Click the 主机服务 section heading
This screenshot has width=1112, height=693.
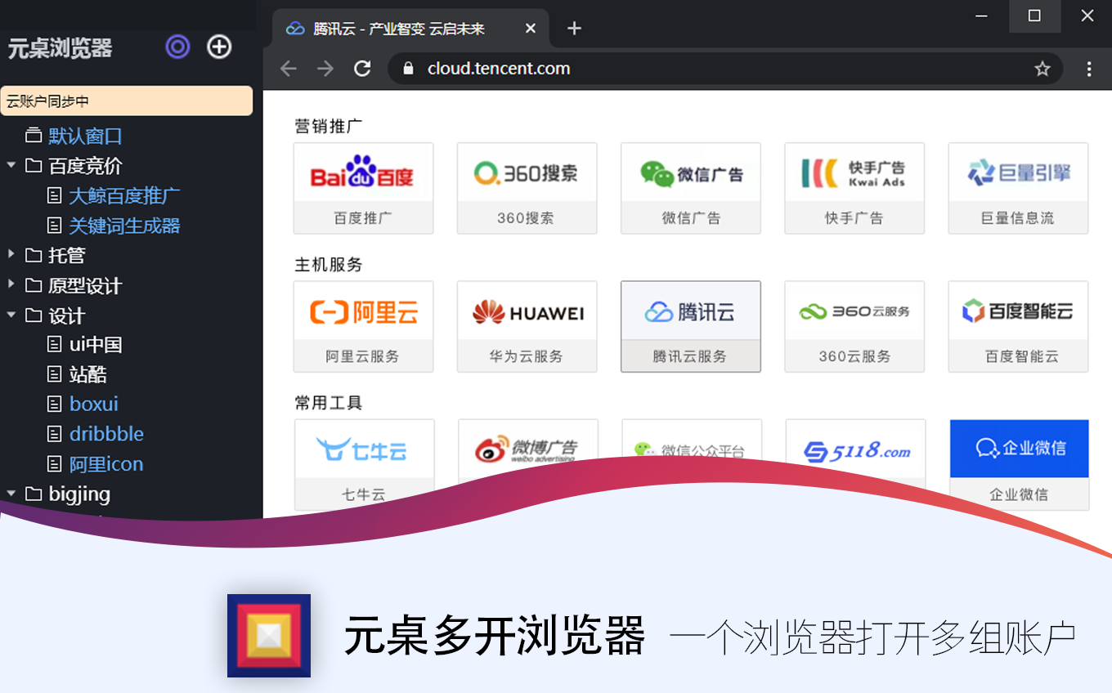[329, 265]
